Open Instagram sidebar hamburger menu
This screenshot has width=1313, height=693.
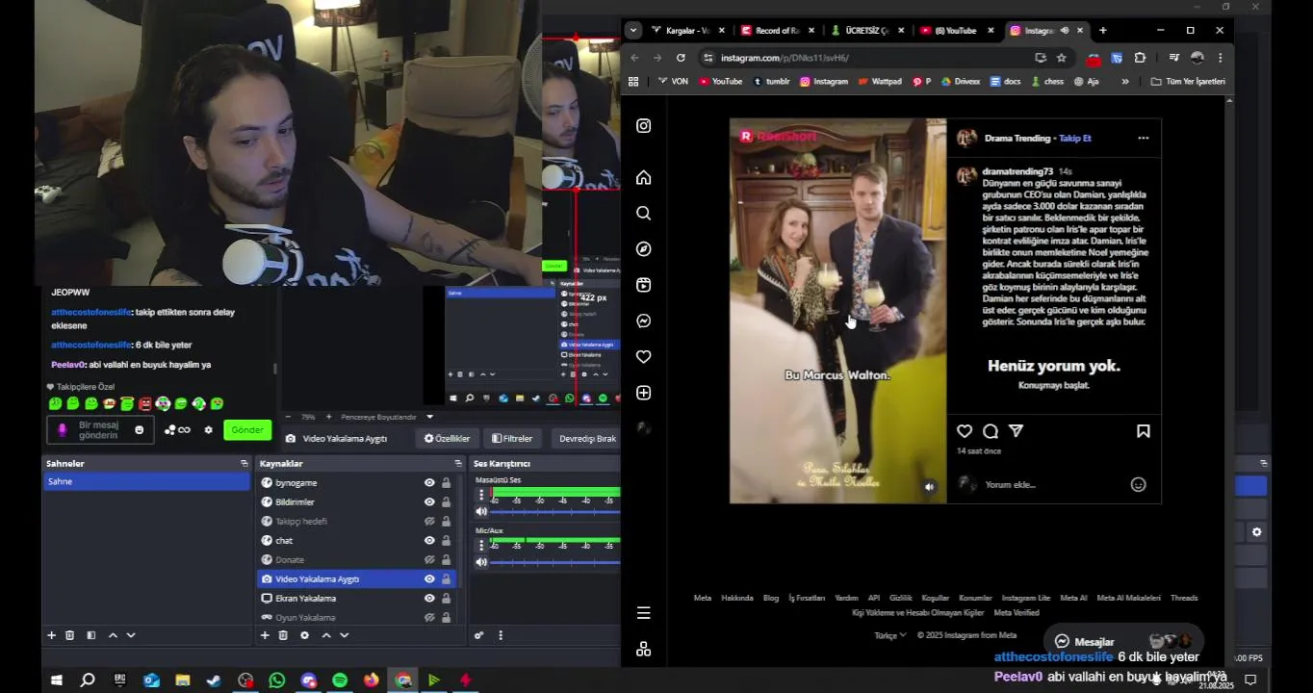point(644,613)
